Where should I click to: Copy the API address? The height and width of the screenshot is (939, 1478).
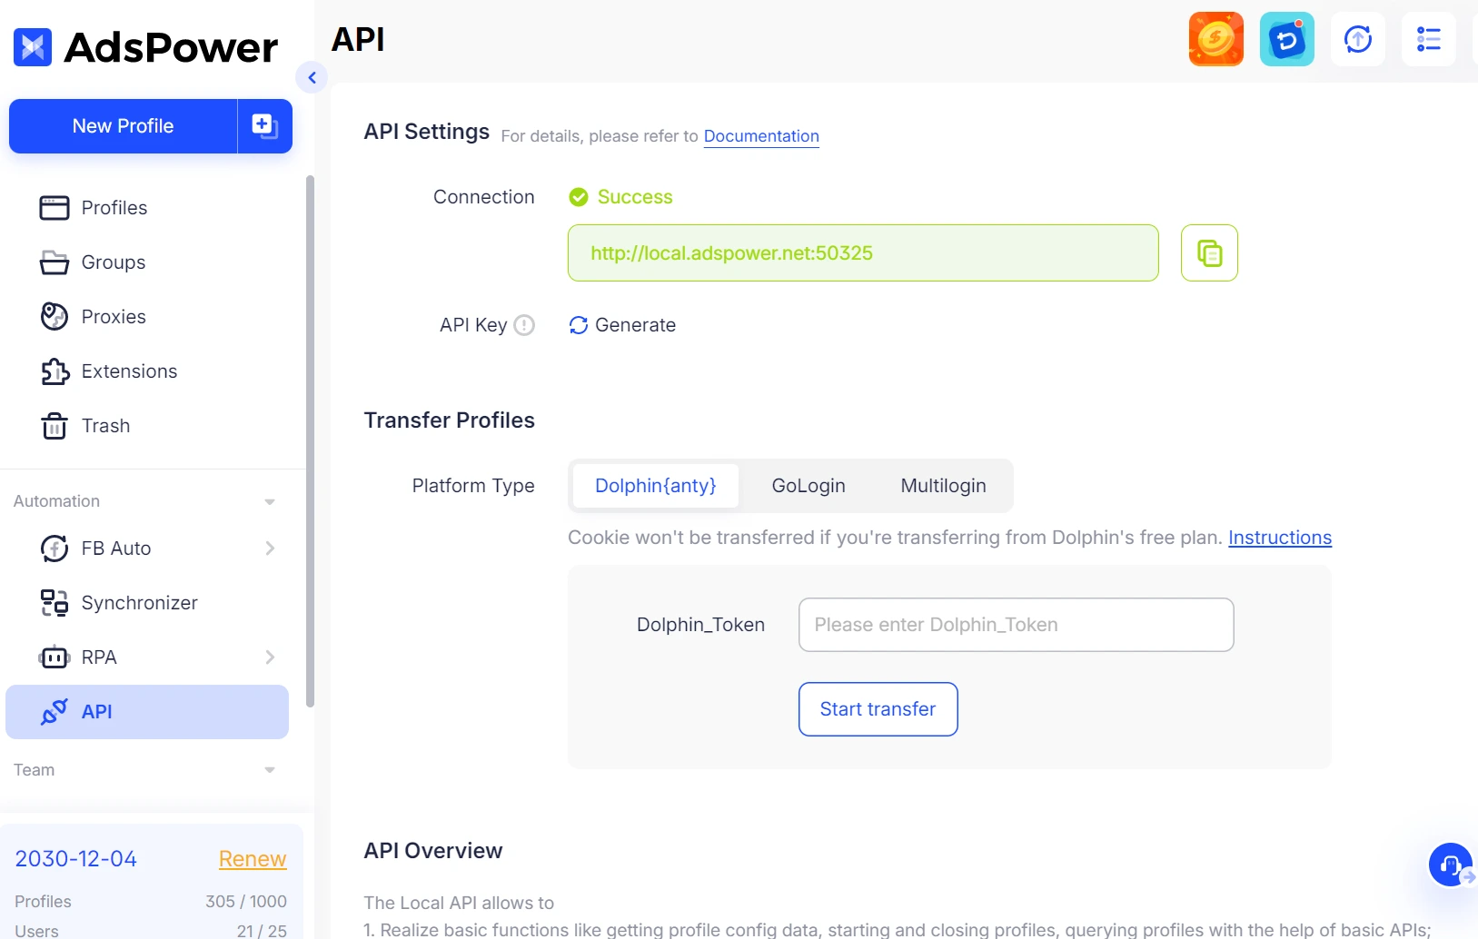point(1209,253)
